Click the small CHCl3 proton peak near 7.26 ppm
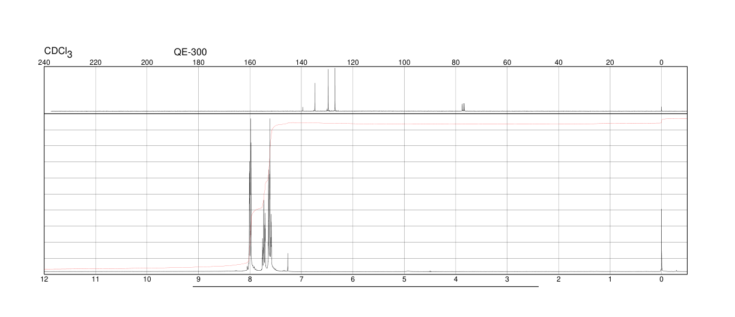Image resolution: width=735 pixels, height=317 pixels. (288, 262)
